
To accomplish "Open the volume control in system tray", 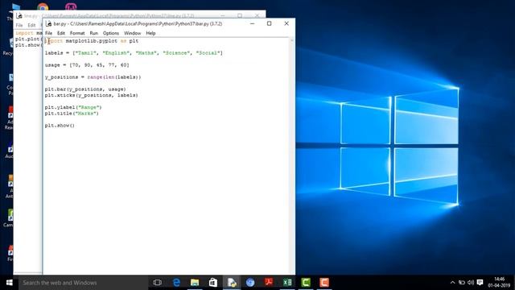I will point(471,283).
